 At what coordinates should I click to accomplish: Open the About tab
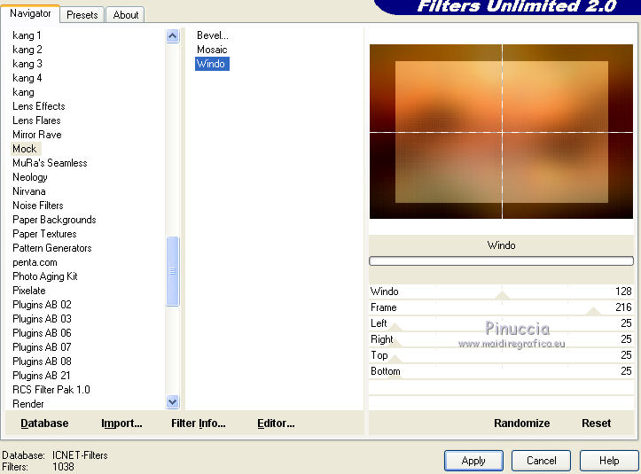(x=126, y=15)
